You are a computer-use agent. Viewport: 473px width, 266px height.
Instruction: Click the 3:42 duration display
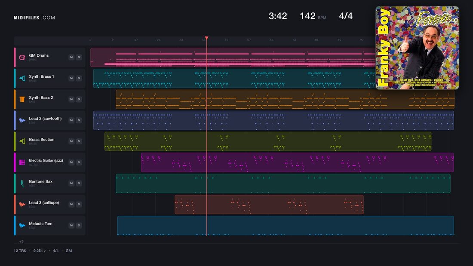click(278, 16)
